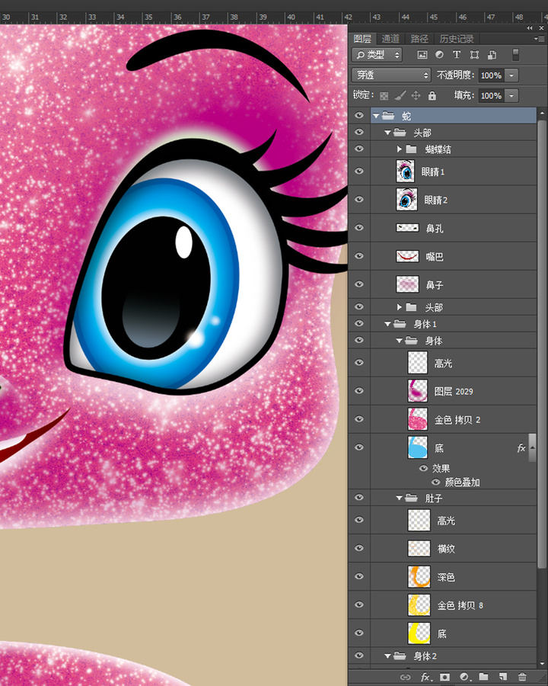
Task: Click the 不透明度 label
Action: [x=455, y=75]
